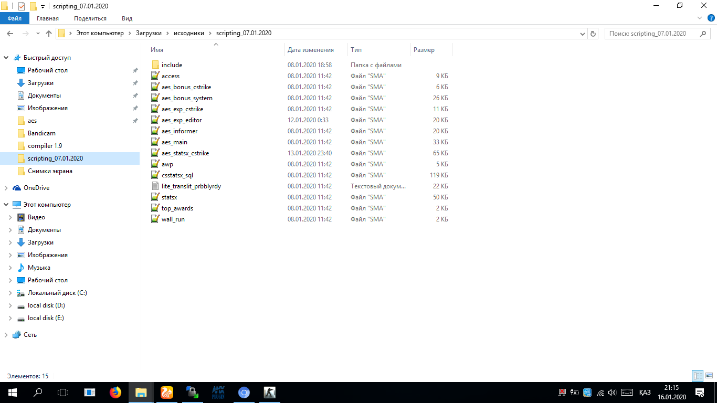Viewport: 717px width, 403px height.
Task: Select the awp file icon
Action: (x=155, y=164)
